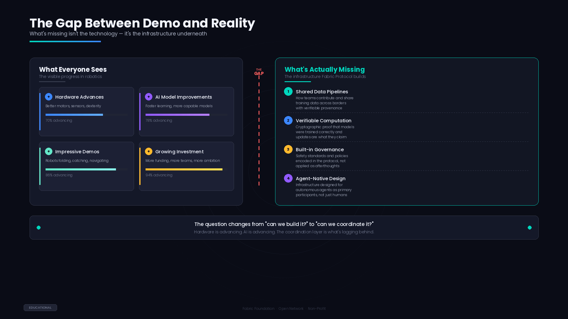The height and width of the screenshot is (319, 568).
Task: Click the number 1 badge for Shared Data Pipelines
Action: point(288,92)
